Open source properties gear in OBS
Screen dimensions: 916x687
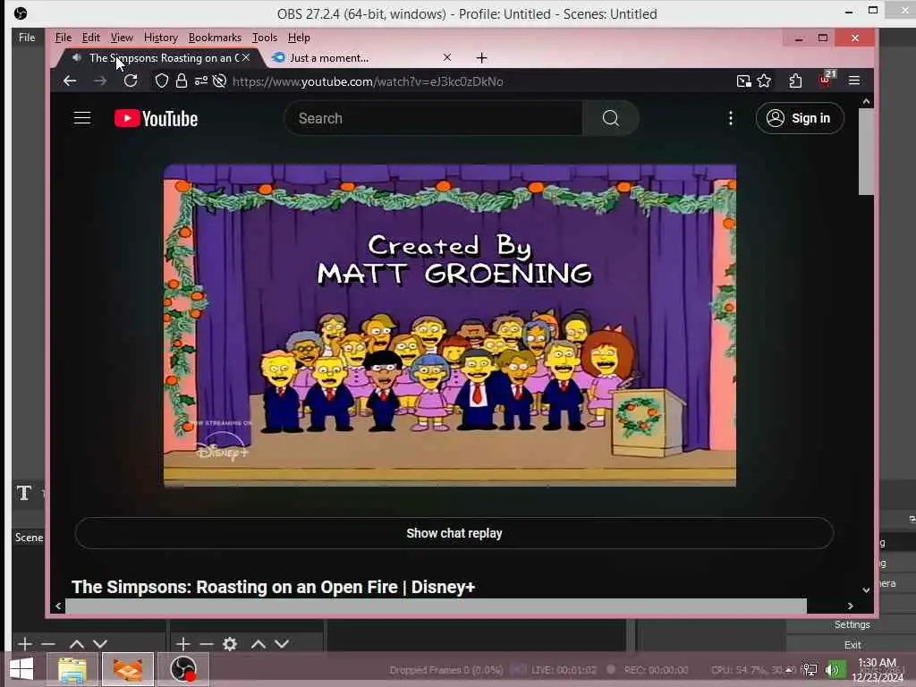tap(230, 644)
